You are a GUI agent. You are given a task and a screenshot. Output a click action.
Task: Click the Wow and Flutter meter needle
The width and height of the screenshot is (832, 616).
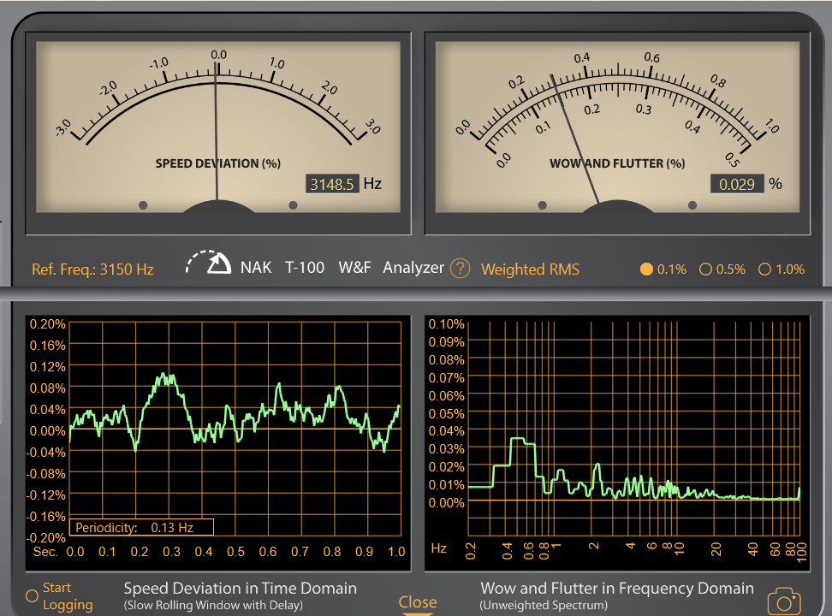[x=573, y=137]
